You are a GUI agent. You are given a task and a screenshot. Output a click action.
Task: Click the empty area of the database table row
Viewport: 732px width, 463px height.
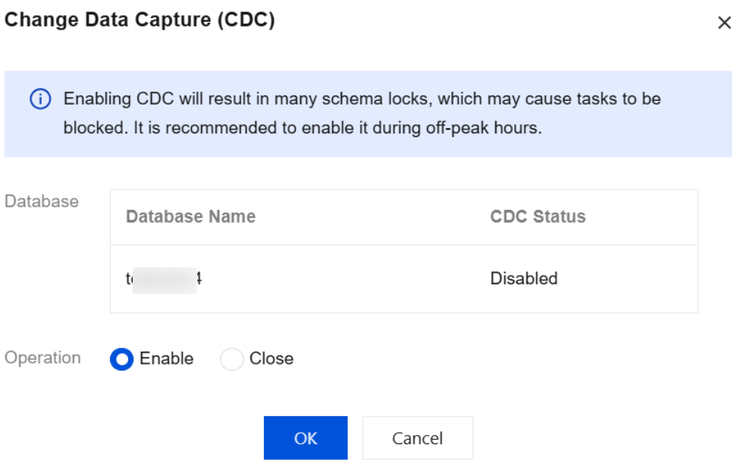tap(341, 279)
